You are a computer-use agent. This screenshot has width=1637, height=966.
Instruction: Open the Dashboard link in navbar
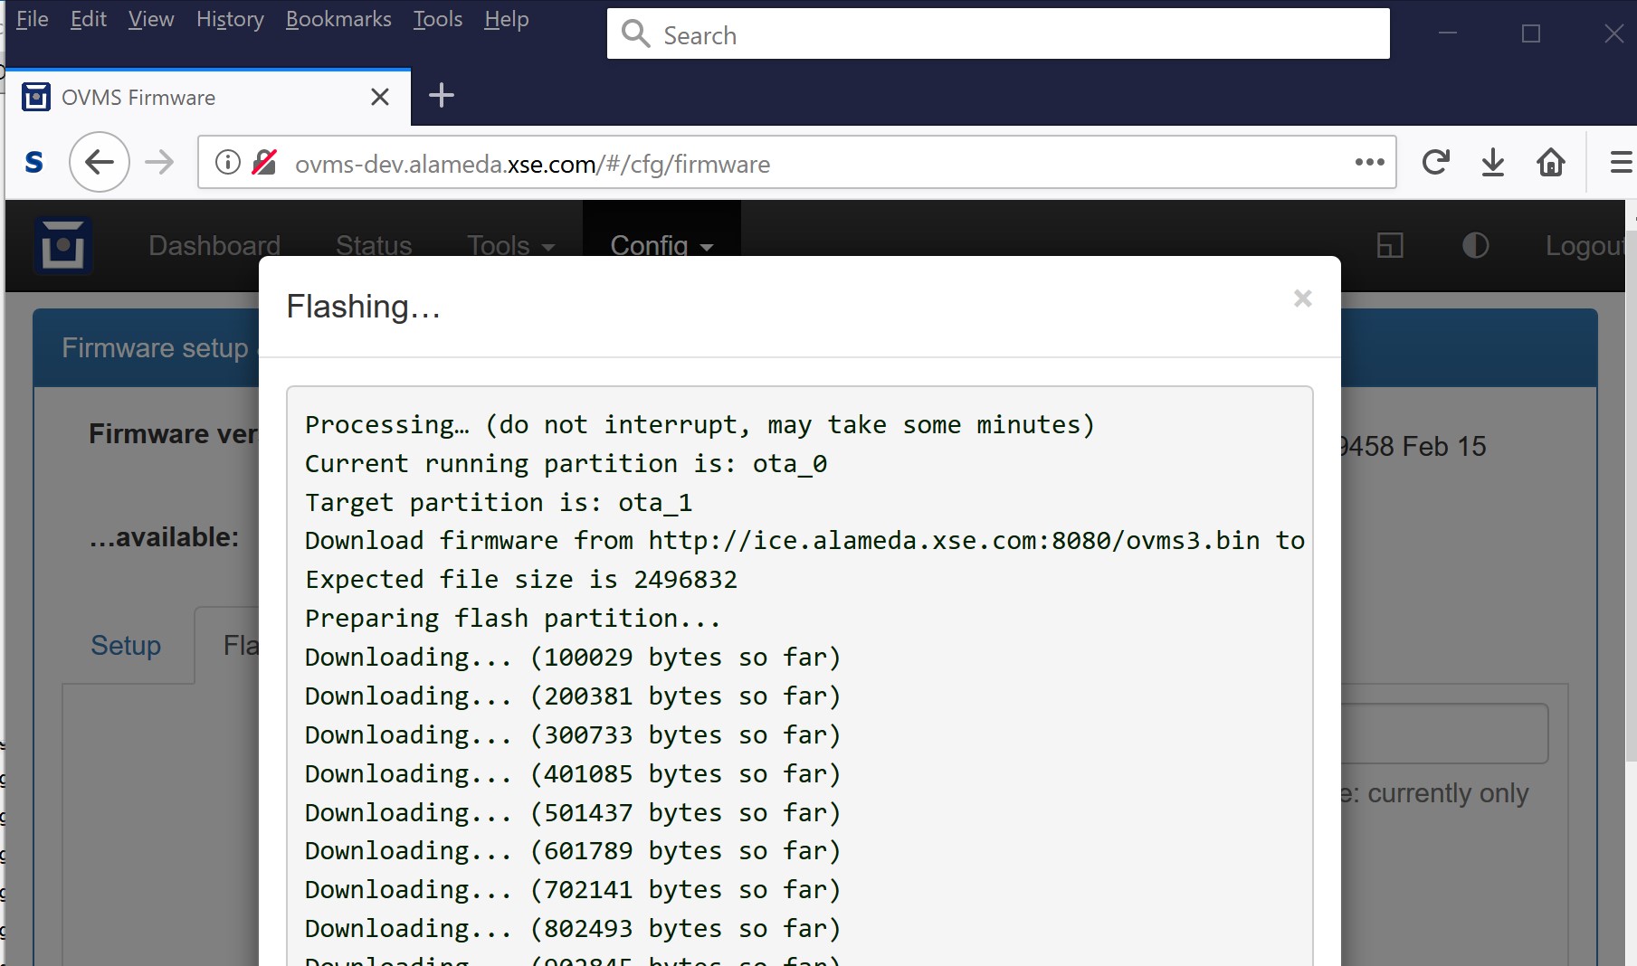click(214, 245)
